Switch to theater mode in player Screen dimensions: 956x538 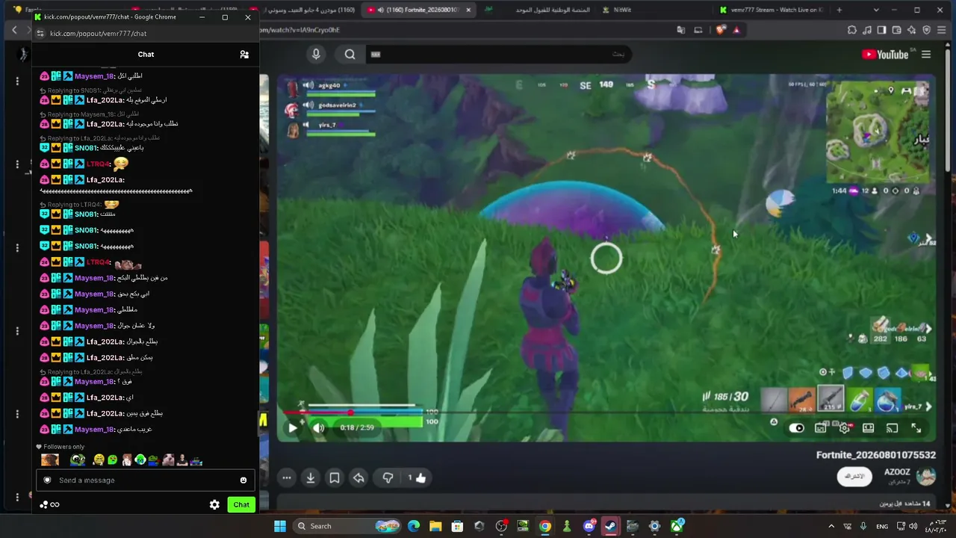(868, 428)
